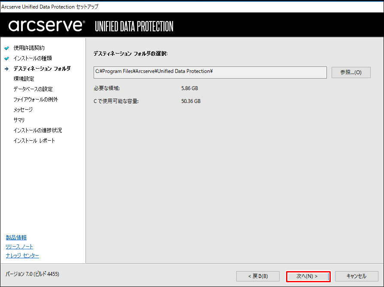The image size is (384, 287).
Task: Select インストールの進捗状況 step in sidebar
Action: coord(38,130)
